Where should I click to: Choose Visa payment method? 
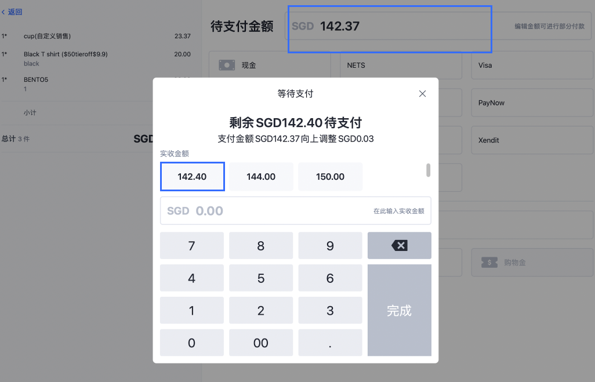coord(531,65)
